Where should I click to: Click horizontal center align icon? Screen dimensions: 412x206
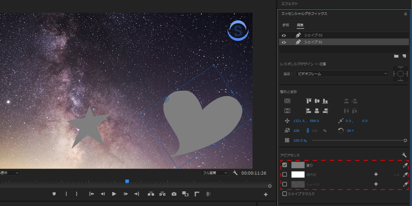[x=317, y=111]
